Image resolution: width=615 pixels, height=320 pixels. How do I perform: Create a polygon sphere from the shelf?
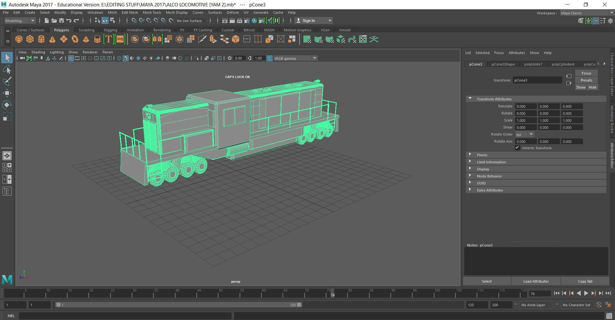[19, 39]
